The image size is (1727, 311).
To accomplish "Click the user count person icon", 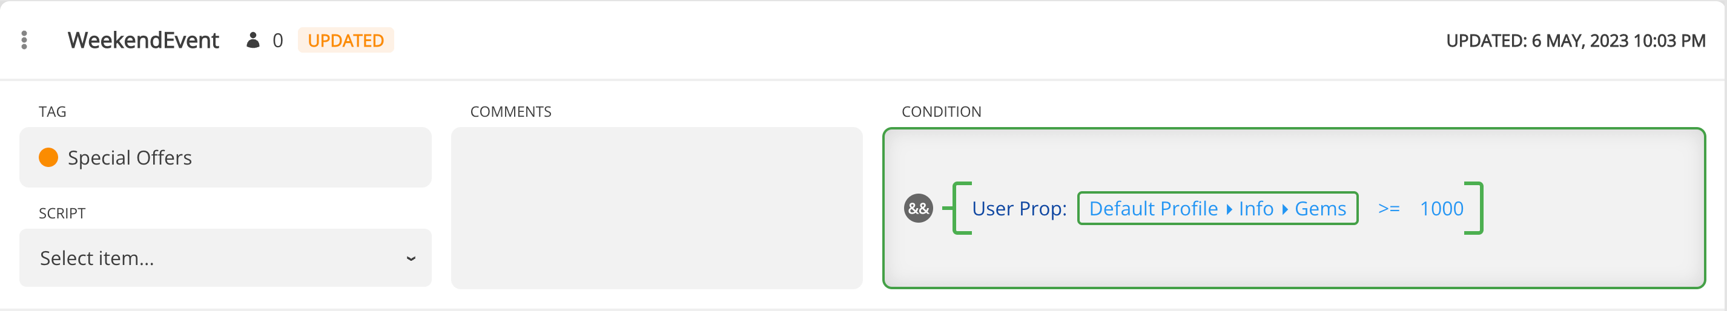I will coord(253,40).
